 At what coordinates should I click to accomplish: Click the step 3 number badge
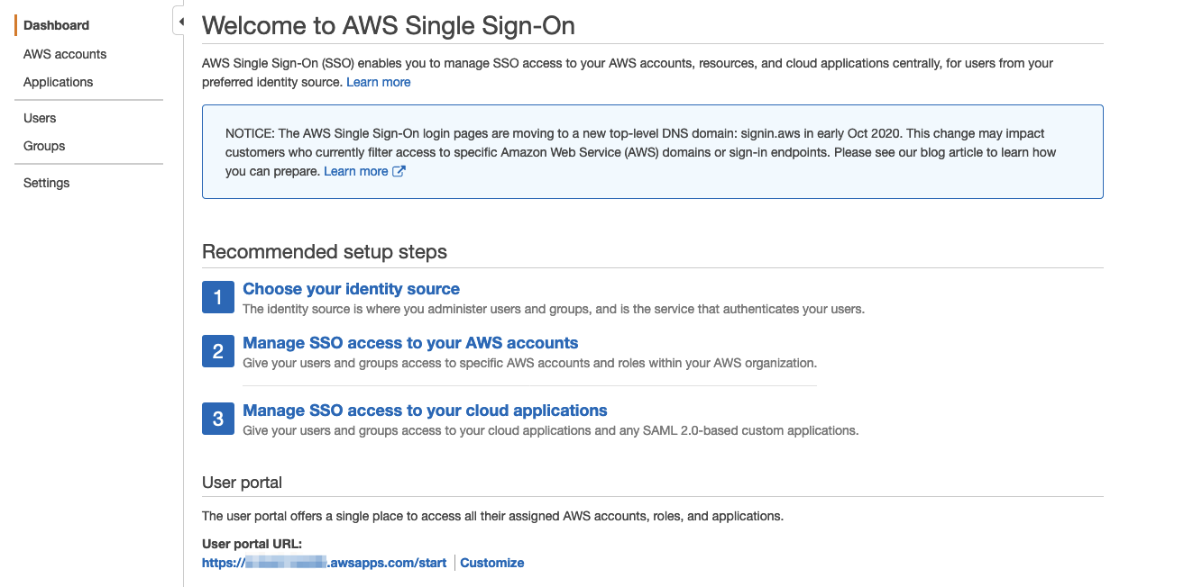point(217,419)
